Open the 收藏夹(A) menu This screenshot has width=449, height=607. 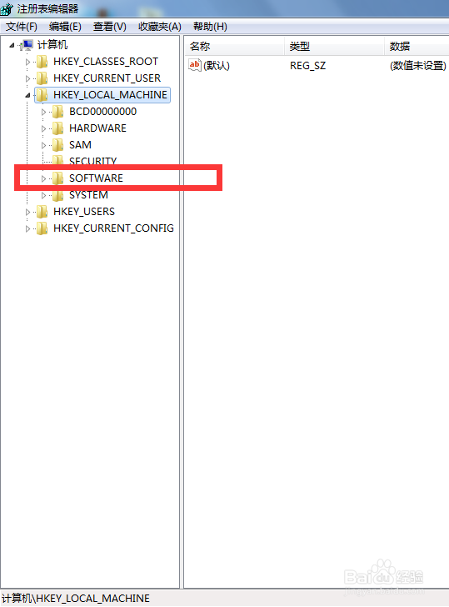tap(160, 27)
